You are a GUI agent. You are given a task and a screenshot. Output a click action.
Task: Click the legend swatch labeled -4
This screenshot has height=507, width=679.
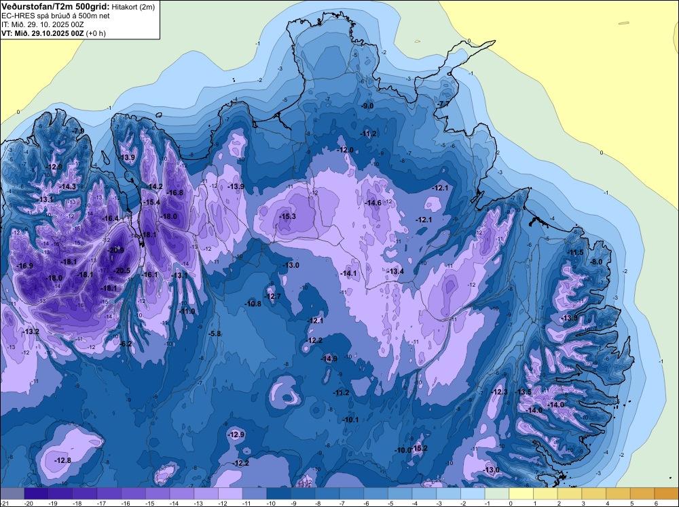click(x=424, y=493)
